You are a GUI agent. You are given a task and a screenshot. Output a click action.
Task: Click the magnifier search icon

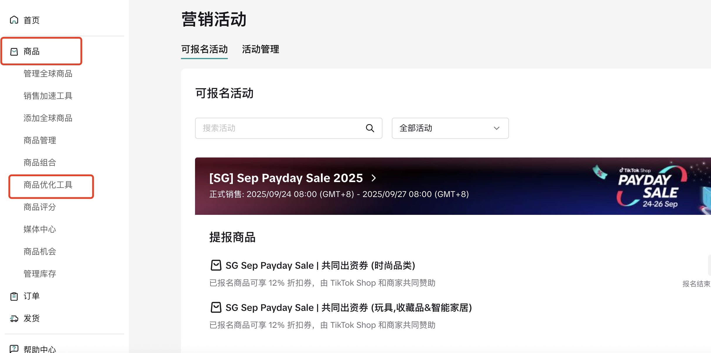tap(370, 128)
